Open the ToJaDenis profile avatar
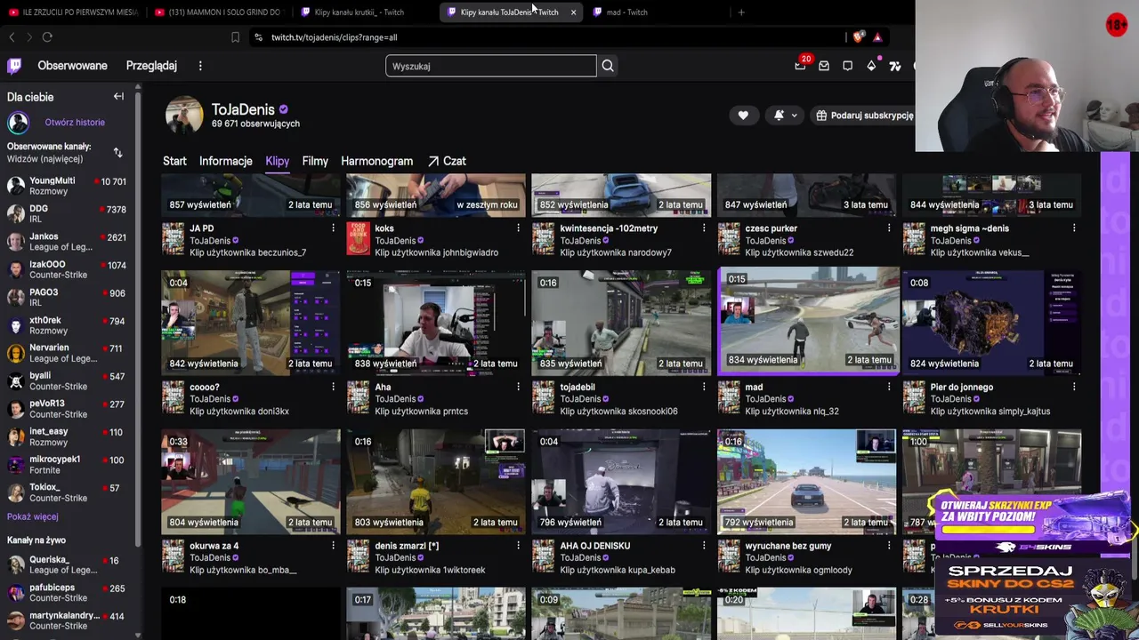The width and height of the screenshot is (1139, 640). point(184,116)
